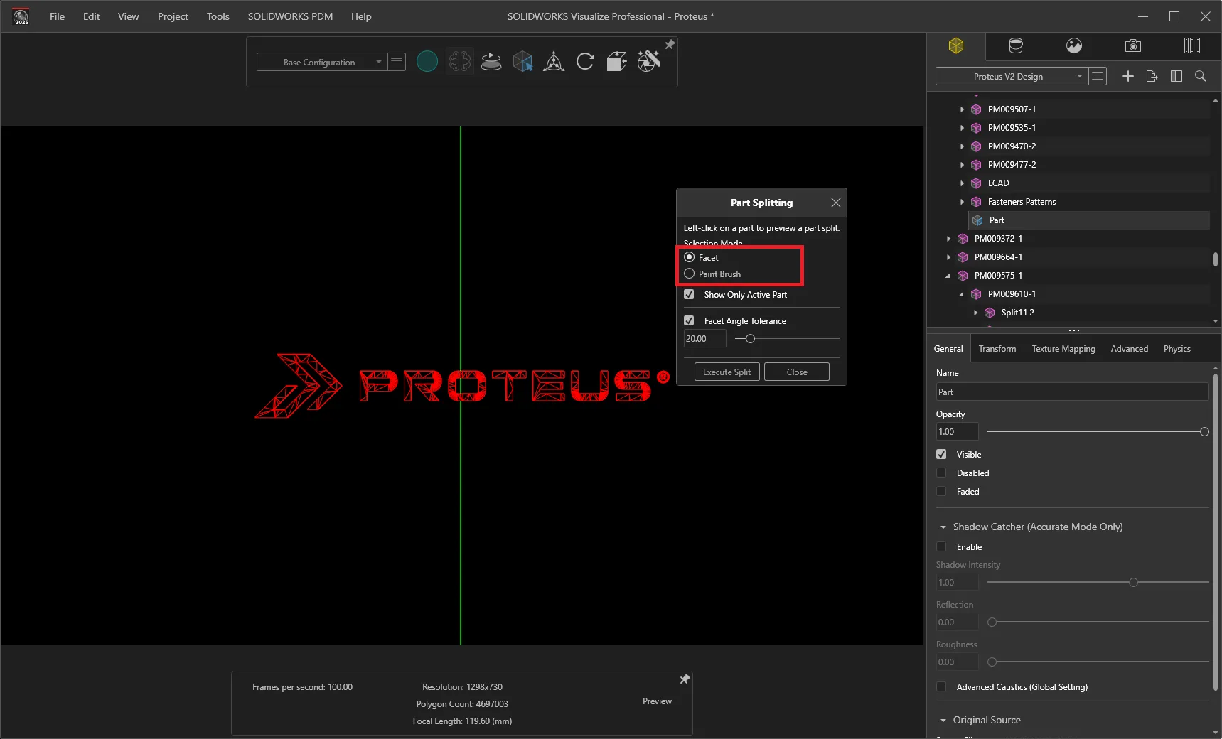Open the Libraries tab icon

point(1192,46)
